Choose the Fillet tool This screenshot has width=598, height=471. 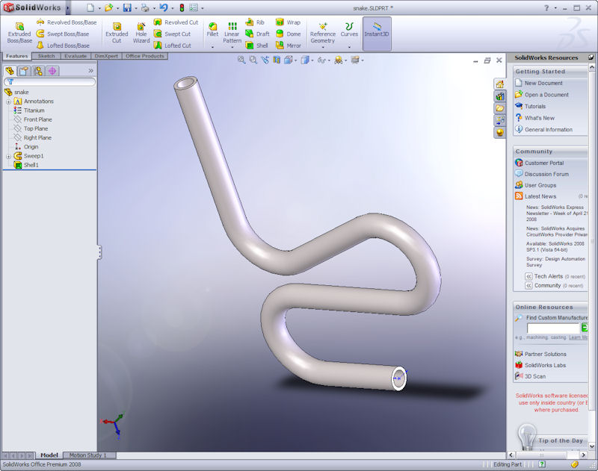tap(212, 29)
